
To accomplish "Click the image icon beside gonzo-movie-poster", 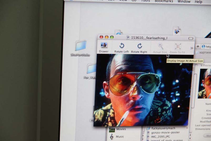I will pyautogui.click(x=148, y=133).
